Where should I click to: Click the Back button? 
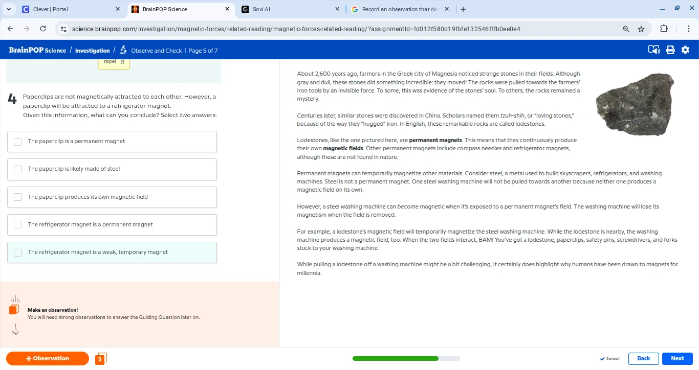(x=643, y=359)
